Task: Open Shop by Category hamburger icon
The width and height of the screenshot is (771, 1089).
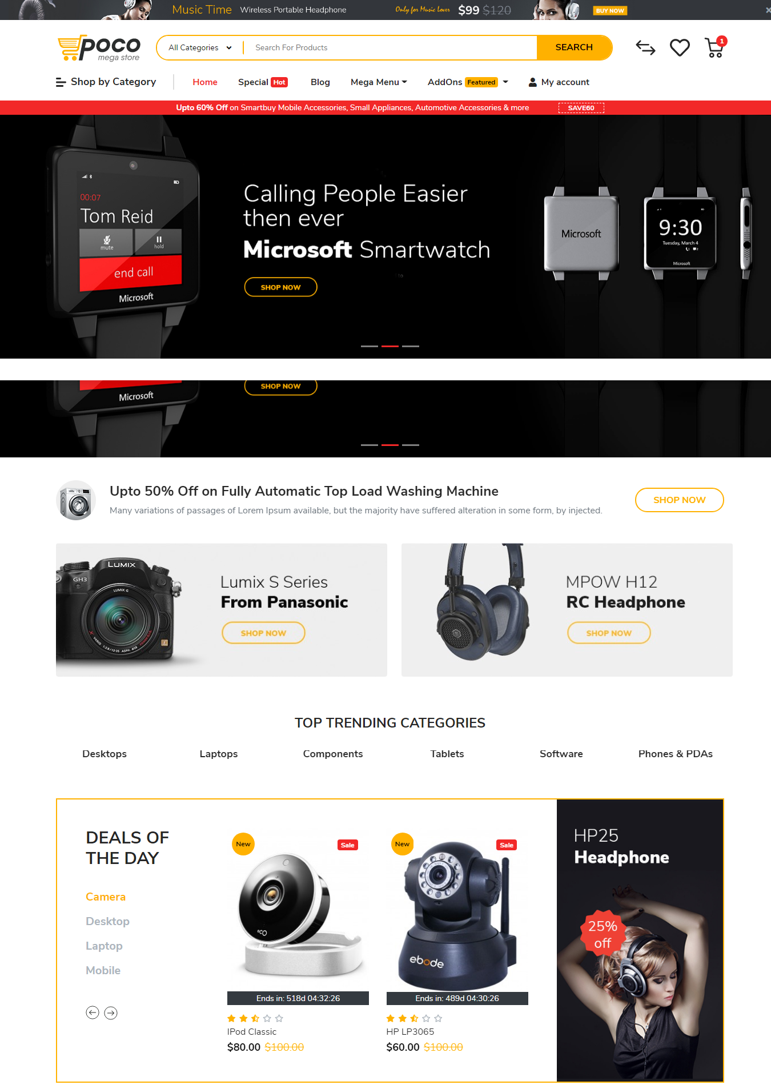Action: click(61, 82)
